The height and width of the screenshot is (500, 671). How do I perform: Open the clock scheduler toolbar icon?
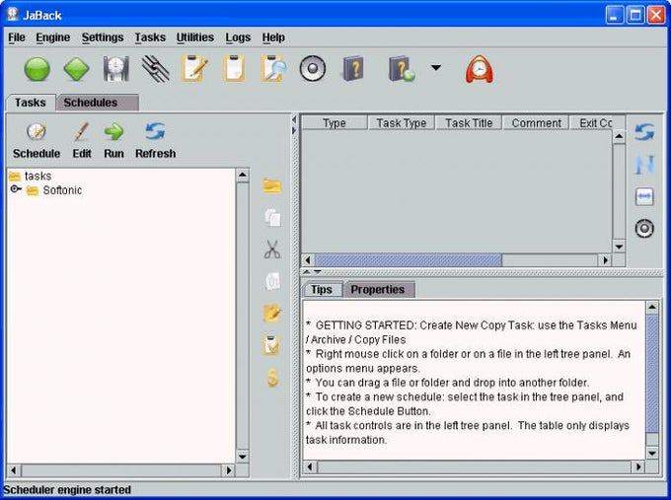(115, 68)
